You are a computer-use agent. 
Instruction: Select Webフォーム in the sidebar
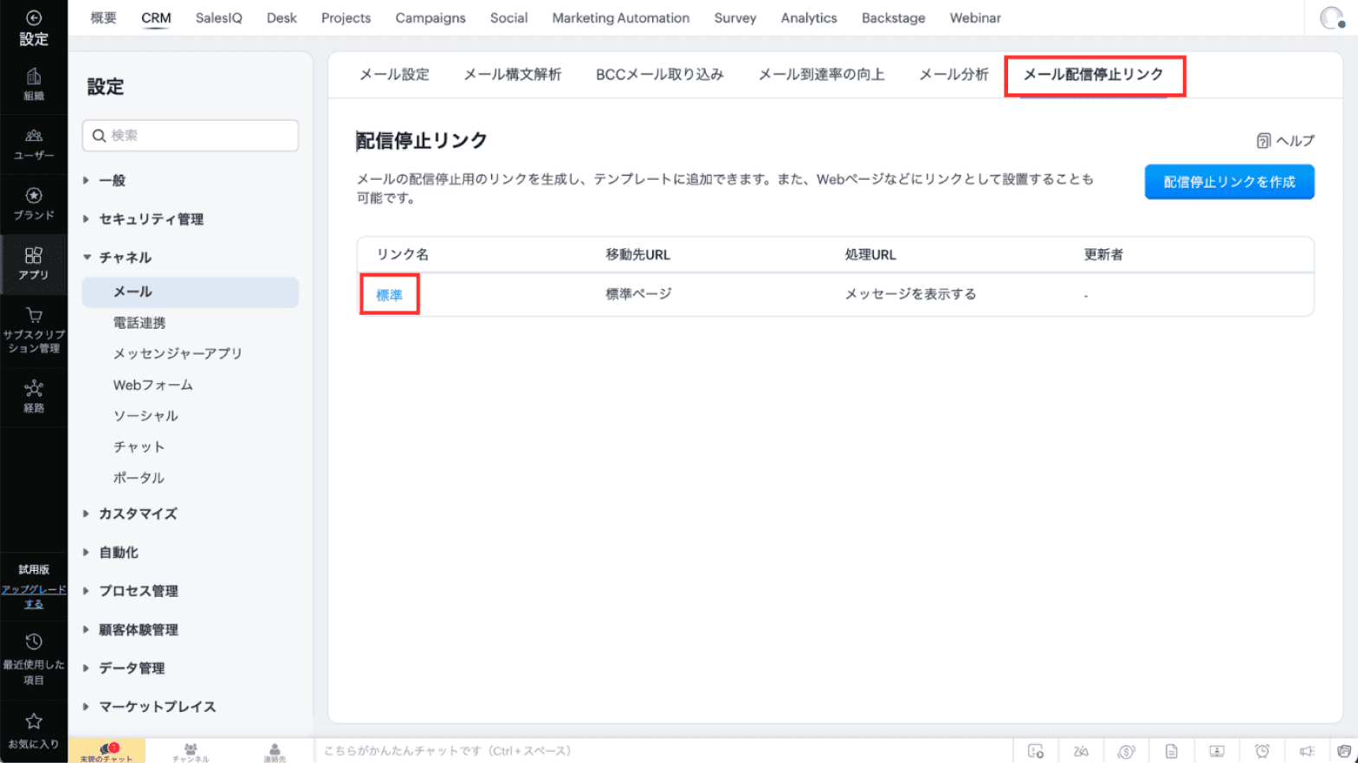pos(153,385)
